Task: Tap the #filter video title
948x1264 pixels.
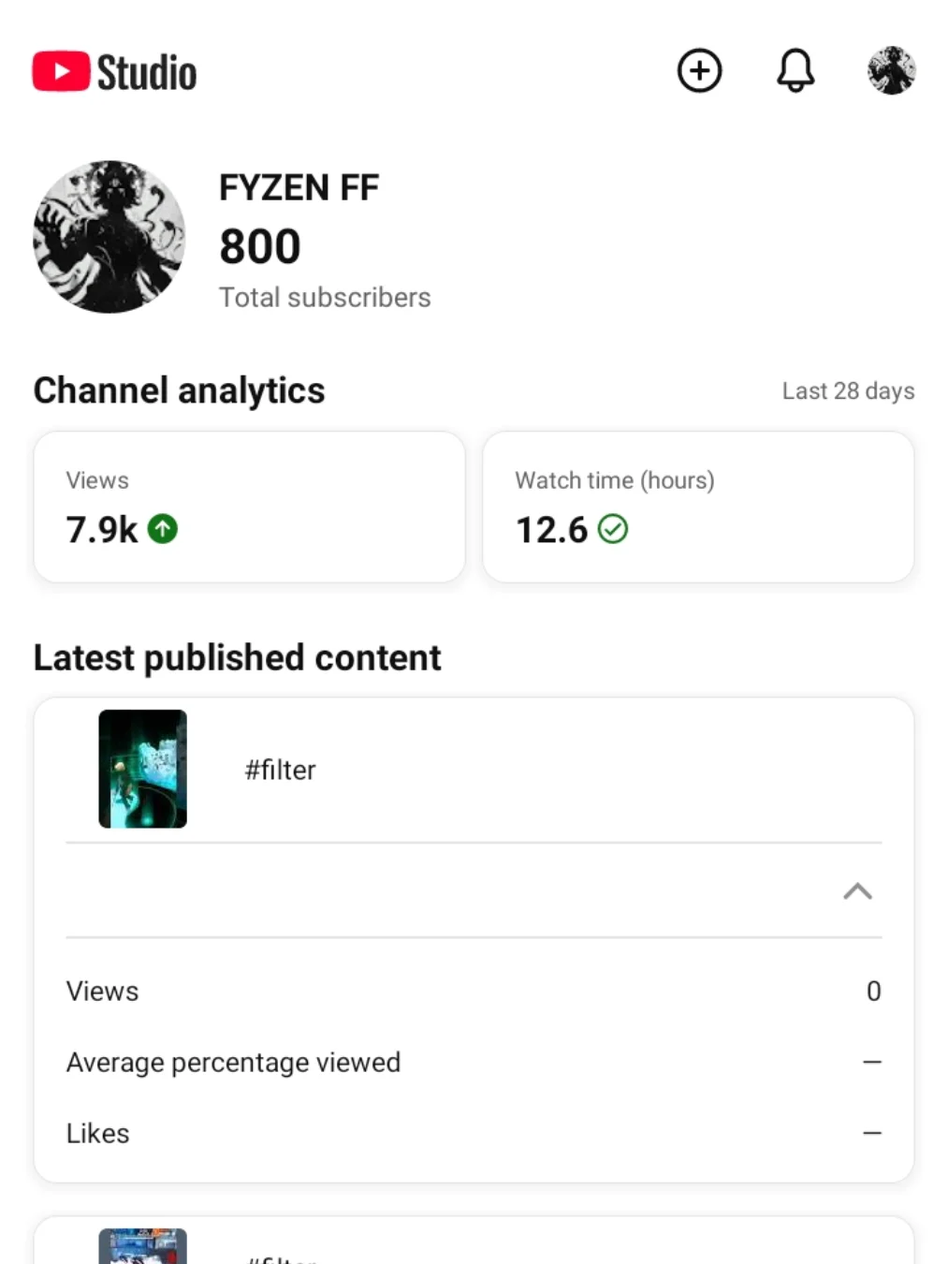Action: click(280, 770)
